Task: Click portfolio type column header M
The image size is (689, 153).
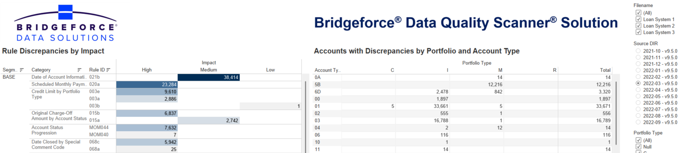Action: pos(500,70)
